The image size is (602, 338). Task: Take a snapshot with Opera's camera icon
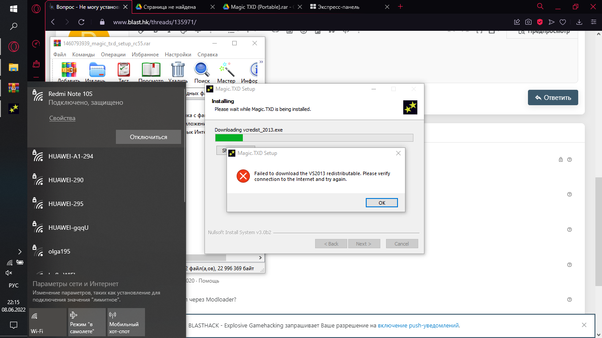(x=528, y=22)
